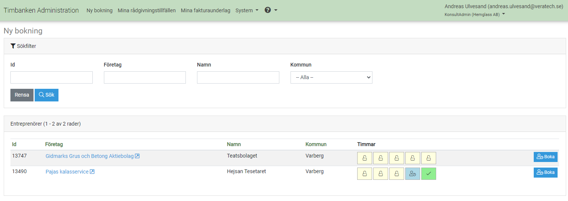
Task: Open external link icon beside Gidmarks Grus och Betong
Action: point(137,156)
